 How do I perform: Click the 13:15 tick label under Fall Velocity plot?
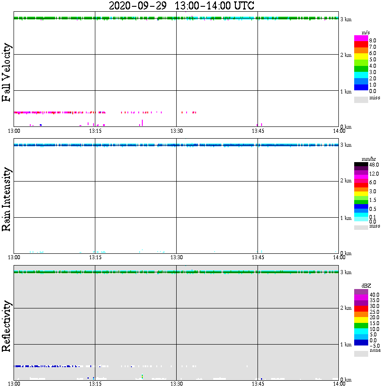(95, 131)
